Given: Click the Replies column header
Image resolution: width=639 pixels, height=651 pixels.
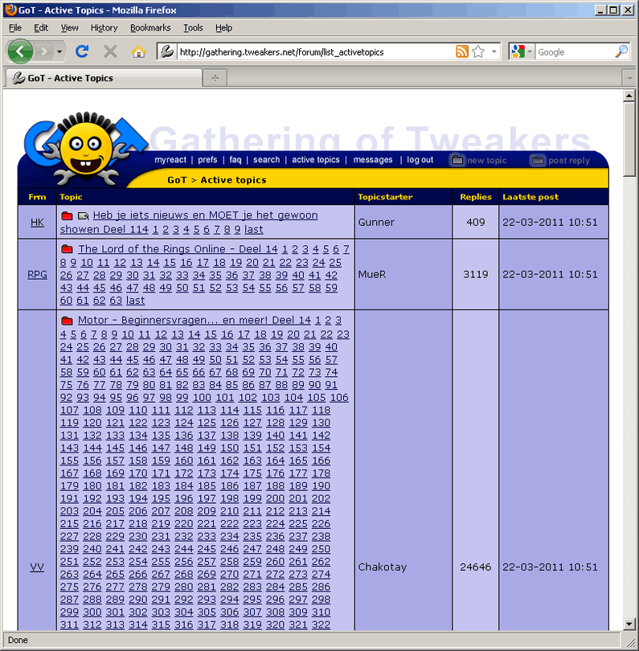Looking at the screenshot, I should (x=475, y=197).
